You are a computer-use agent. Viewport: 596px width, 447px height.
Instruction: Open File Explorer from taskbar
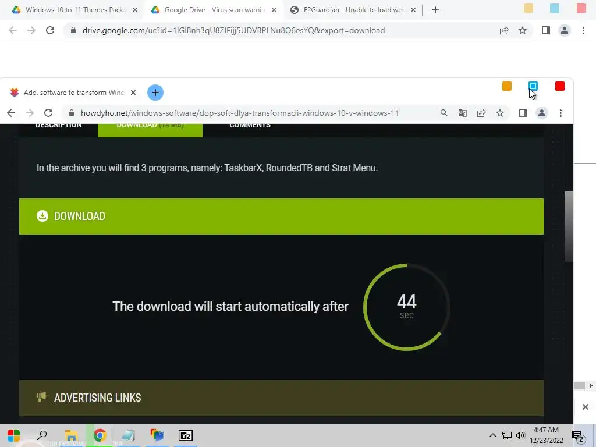(71, 435)
